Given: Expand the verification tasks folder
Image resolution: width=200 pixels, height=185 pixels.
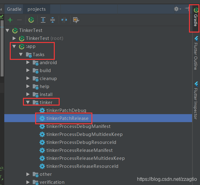Looking at the screenshot, I should pos(28,182).
